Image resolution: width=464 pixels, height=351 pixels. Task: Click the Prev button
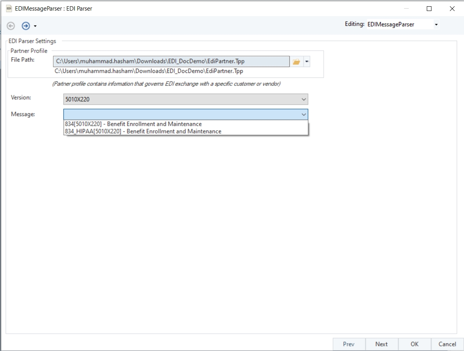click(349, 344)
